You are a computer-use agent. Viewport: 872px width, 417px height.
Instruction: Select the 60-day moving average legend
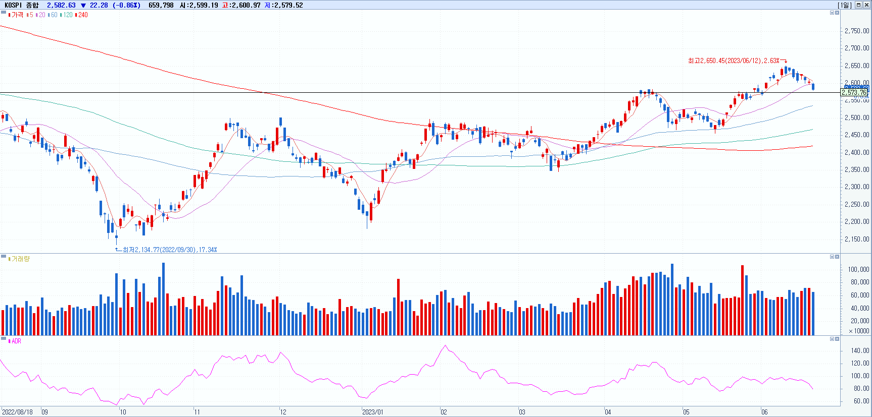point(53,15)
